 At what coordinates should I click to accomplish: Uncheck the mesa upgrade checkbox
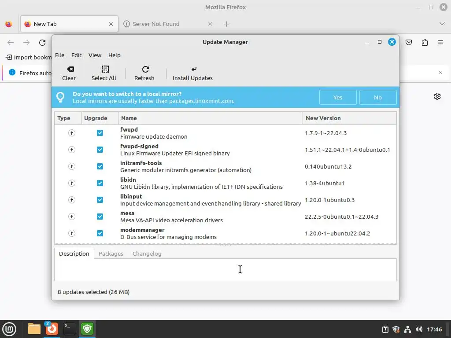click(100, 217)
